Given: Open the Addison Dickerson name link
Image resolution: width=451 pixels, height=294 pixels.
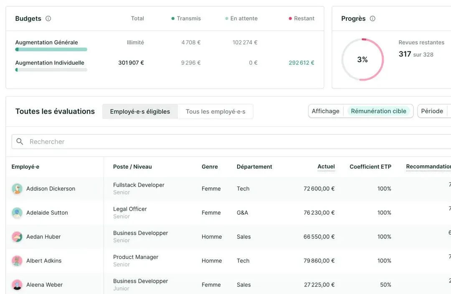Looking at the screenshot, I should (51, 189).
